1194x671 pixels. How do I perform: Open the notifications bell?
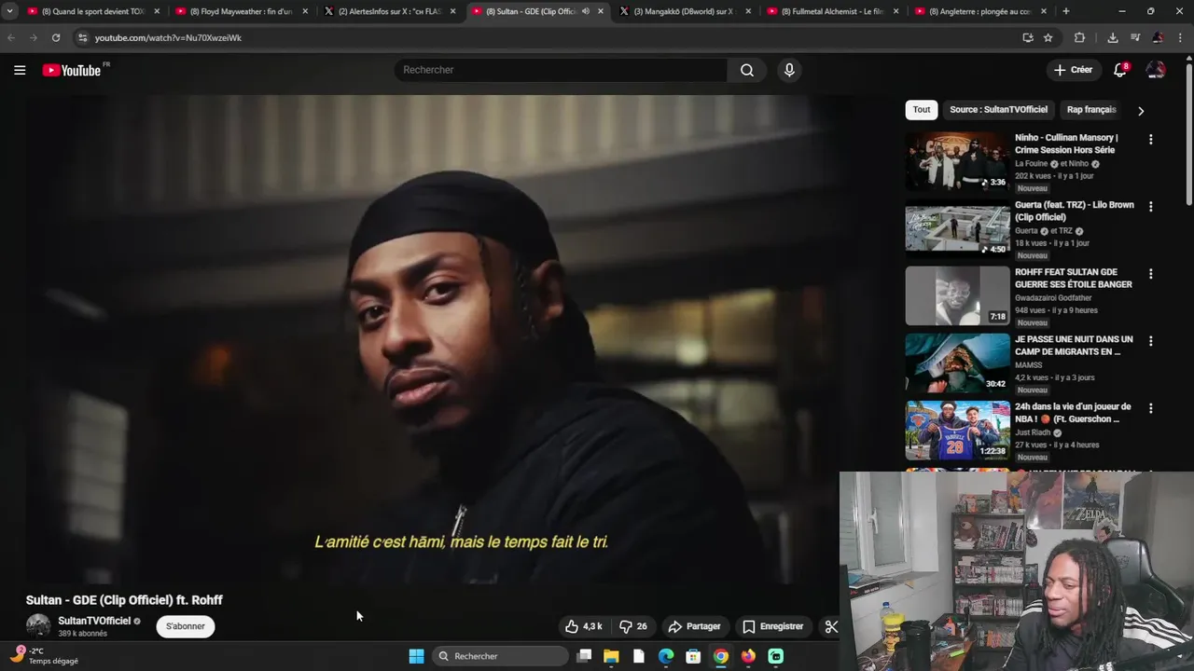[1120, 70]
